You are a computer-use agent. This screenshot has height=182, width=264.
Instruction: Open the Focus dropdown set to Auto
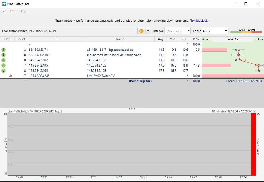pos(215,31)
